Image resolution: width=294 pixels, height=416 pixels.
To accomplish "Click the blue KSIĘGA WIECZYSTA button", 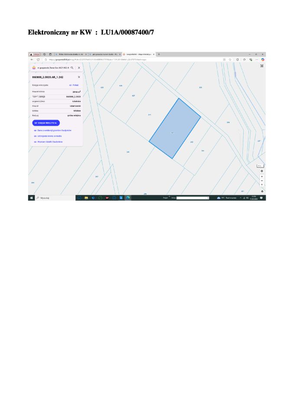I will pos(46,123).
